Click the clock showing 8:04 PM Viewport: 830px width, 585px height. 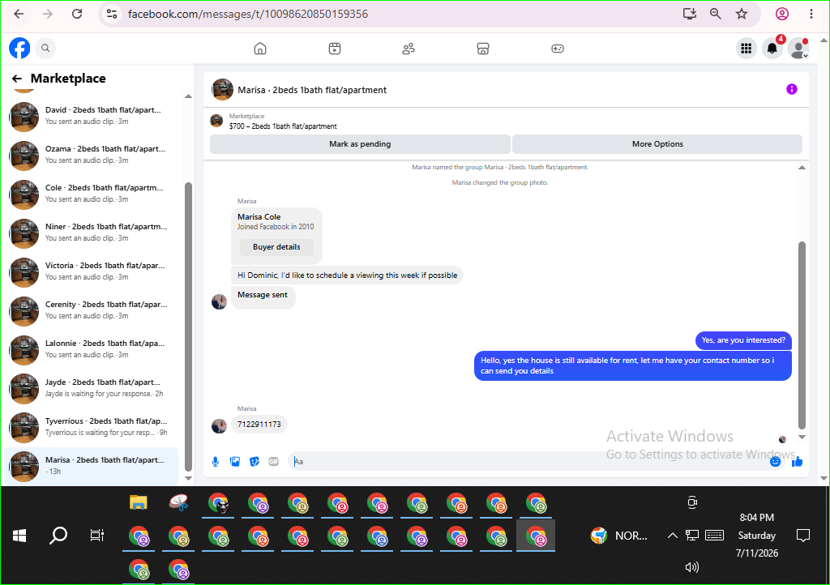click(757, 518)
